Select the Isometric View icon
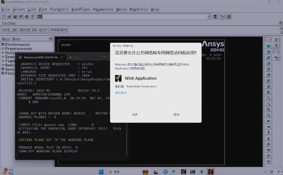Viewport: 283px width, 175px height. 268,46
